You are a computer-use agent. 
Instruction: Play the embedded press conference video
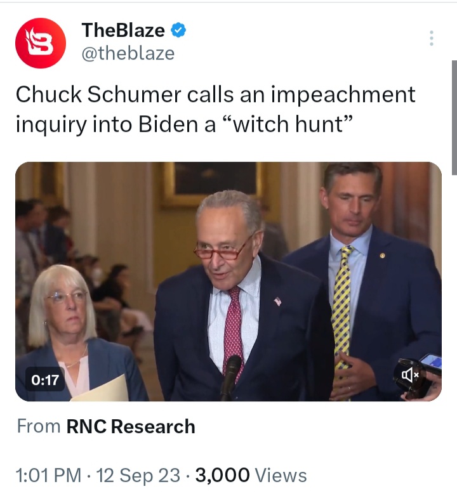(x=228, y=282)
